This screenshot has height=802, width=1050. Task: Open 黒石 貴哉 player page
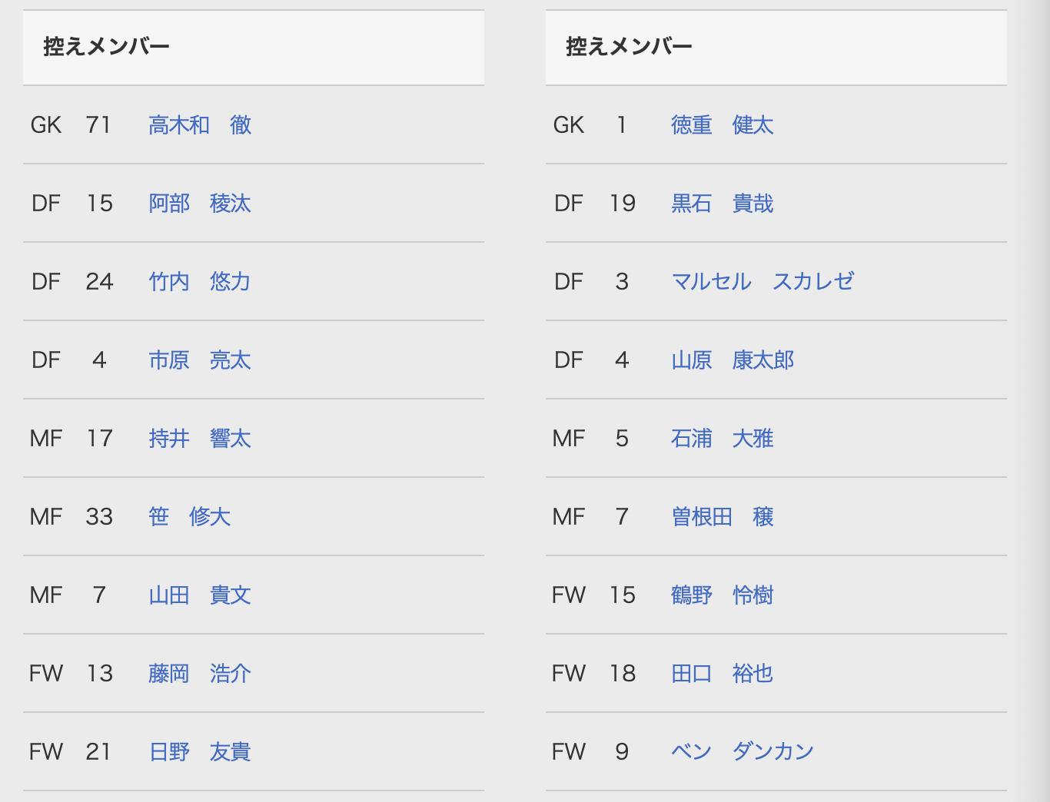point(722,204)
